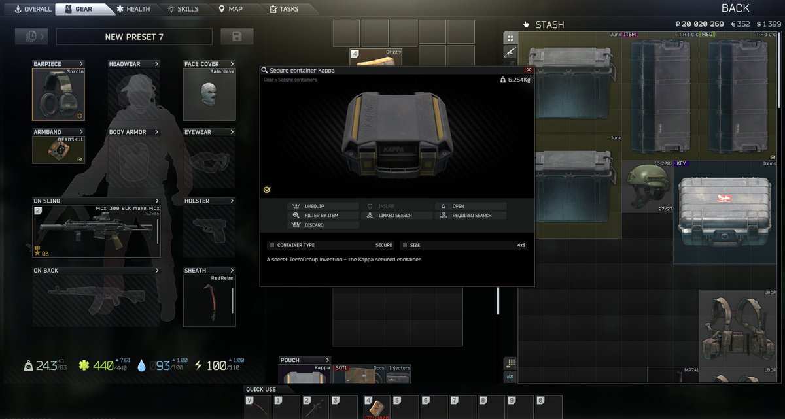
Task: Open the SOT1 Docs case
Action: [359, 374]
